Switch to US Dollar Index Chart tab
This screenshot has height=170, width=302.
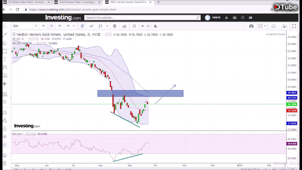[26, 2]
